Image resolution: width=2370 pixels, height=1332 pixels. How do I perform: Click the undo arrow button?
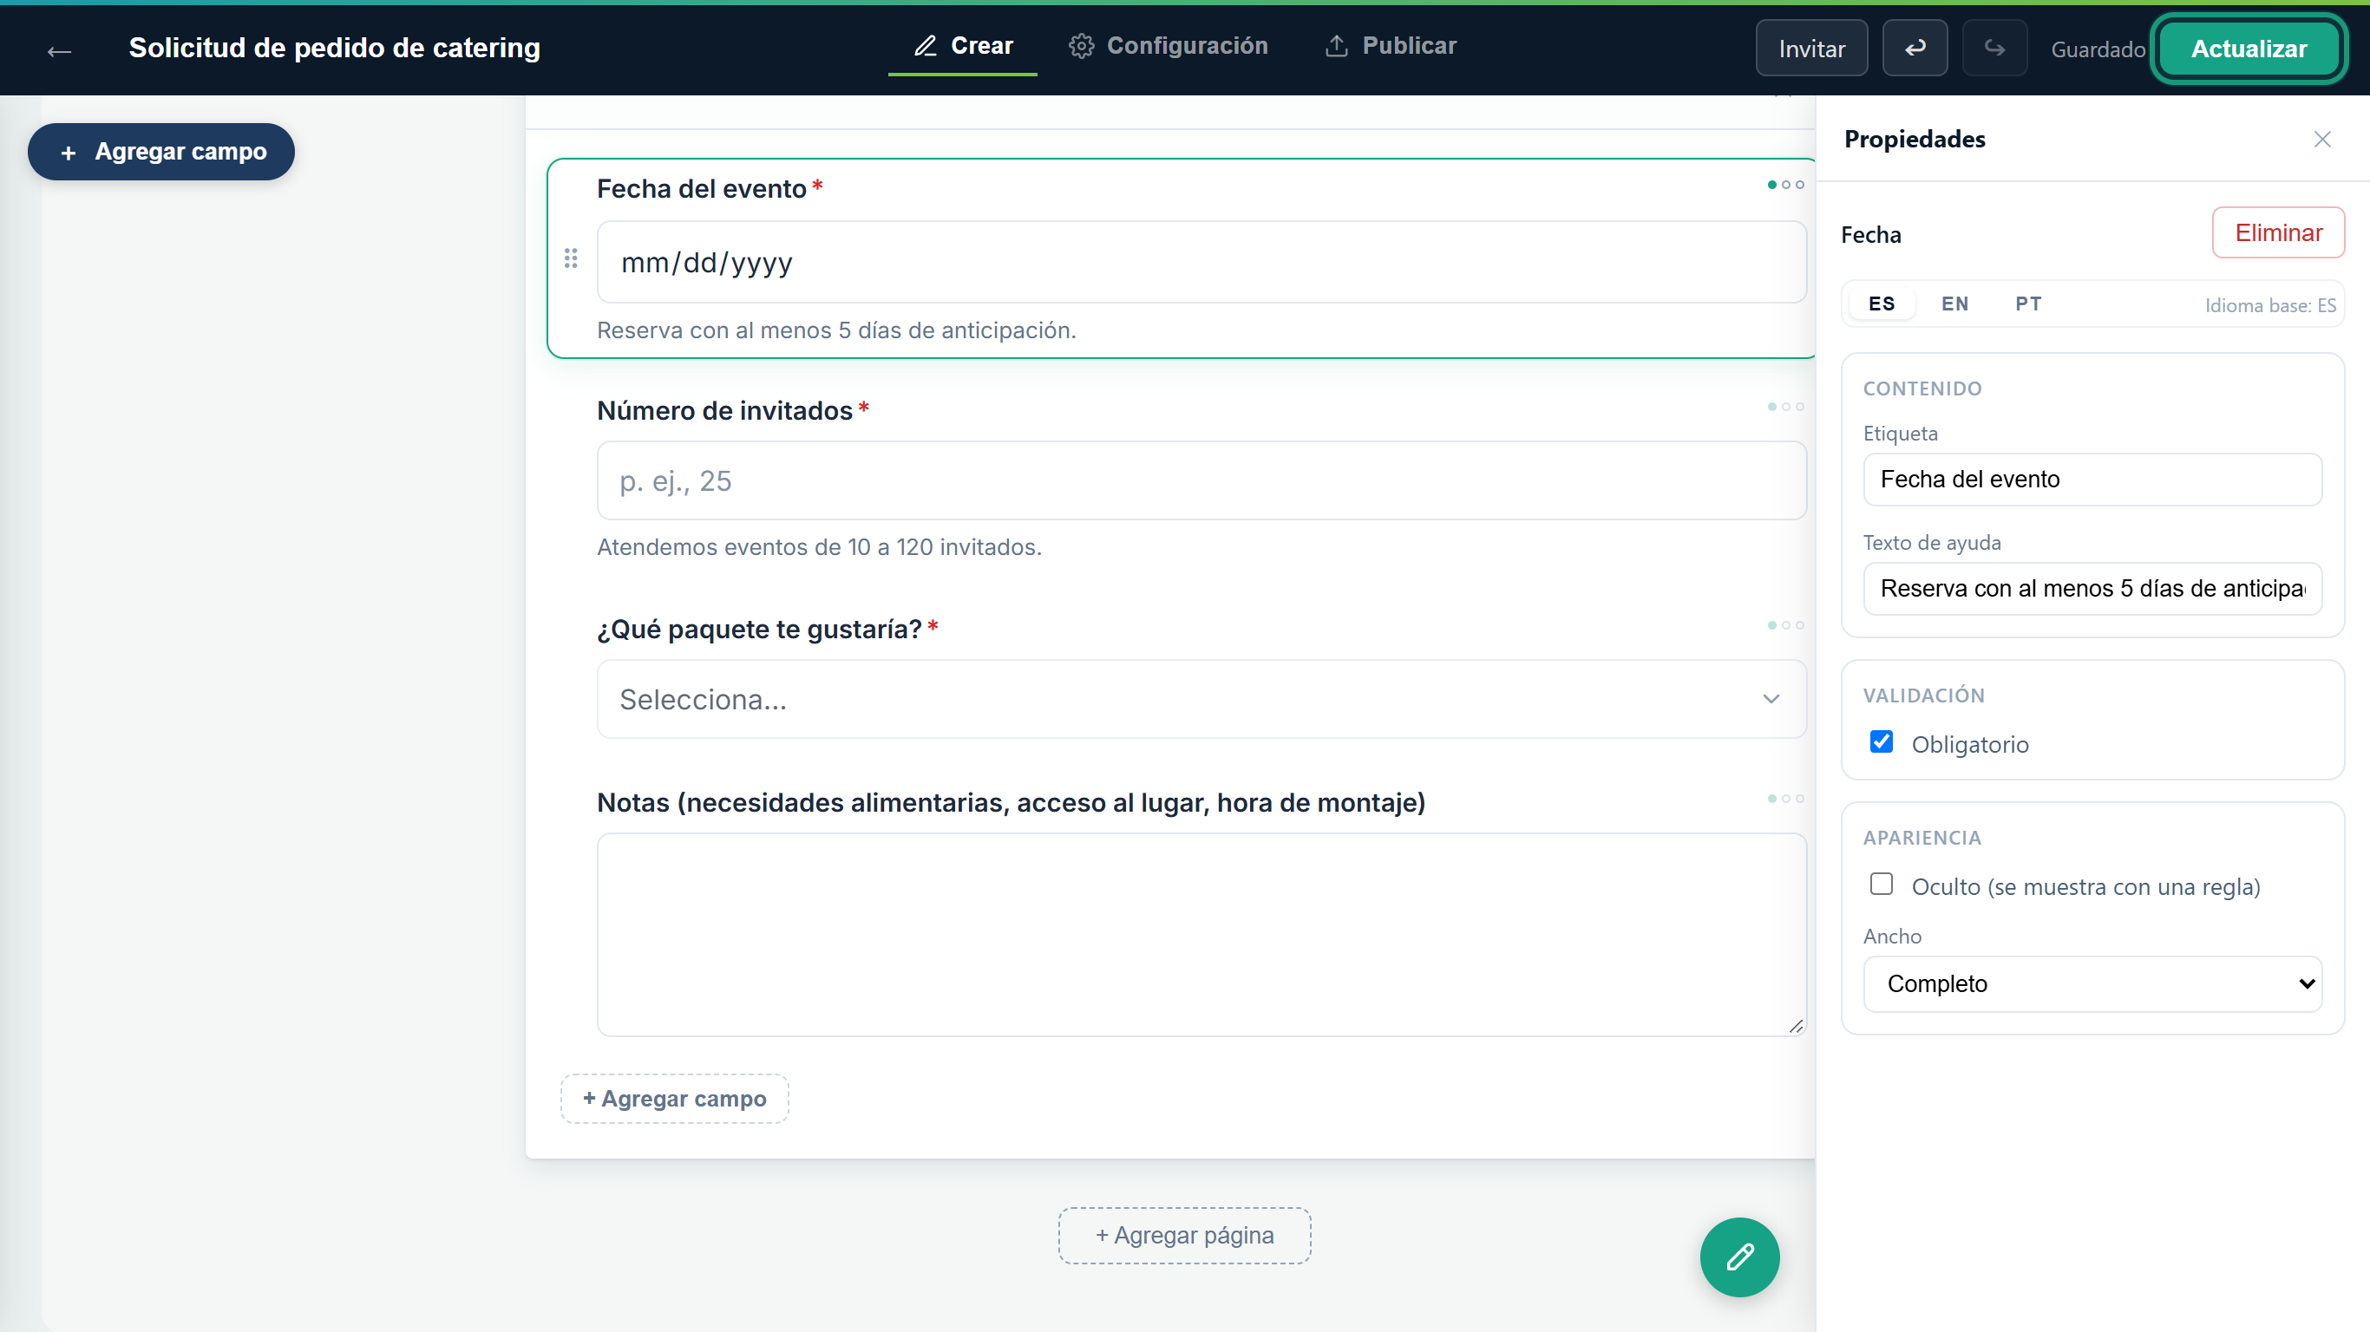pyautogui.click(x=1914, y=48)
